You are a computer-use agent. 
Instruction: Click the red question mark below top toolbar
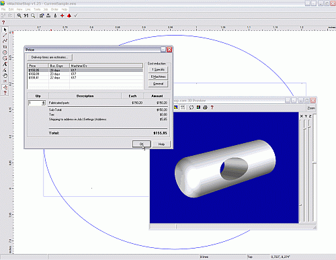coord(3,22)
